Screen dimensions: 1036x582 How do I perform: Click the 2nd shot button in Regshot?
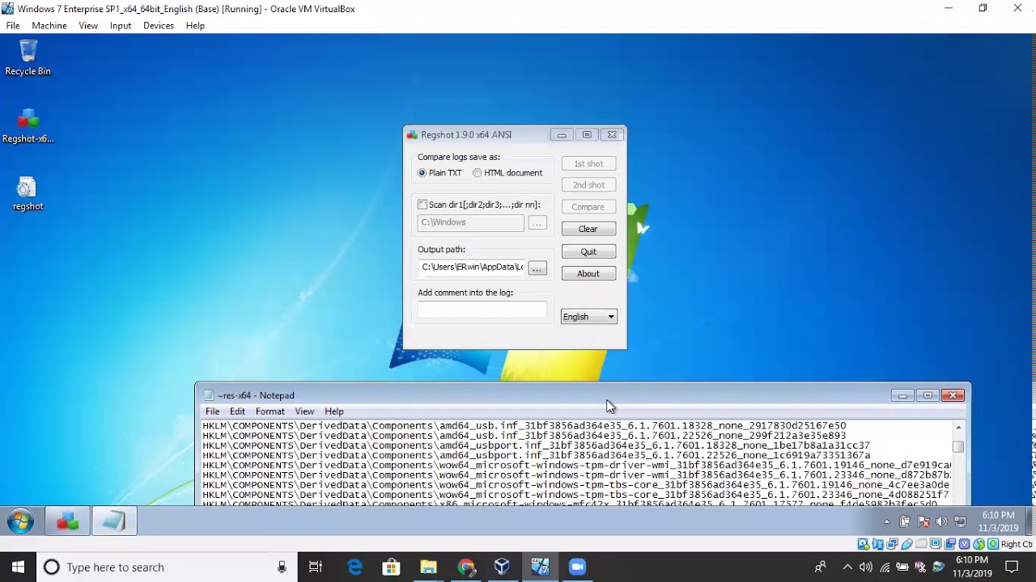(588, 185)
